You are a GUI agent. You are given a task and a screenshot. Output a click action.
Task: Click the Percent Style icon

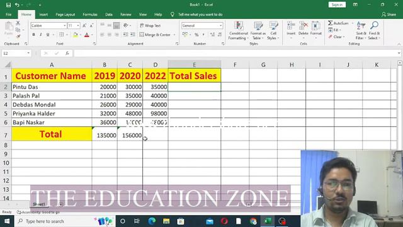pos(196,35)
